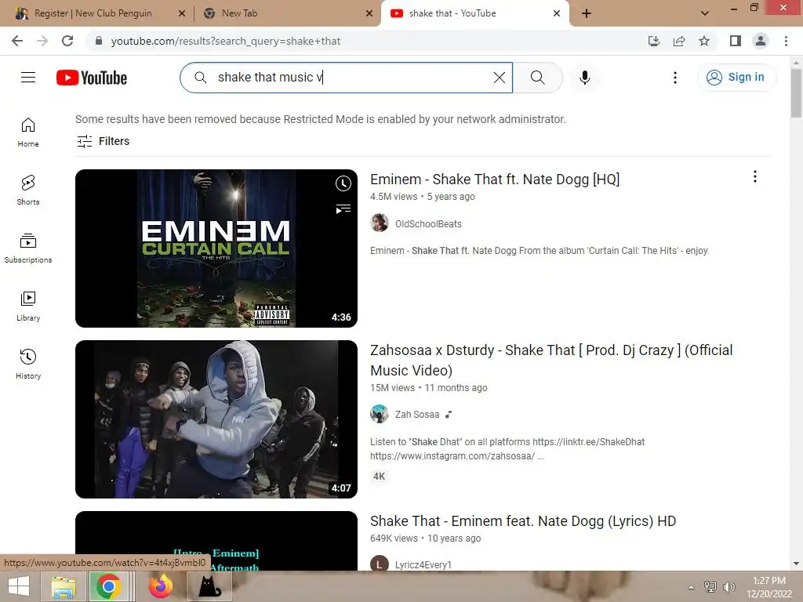Image resolution: width=803 pixels, height=602 pixels.
Task: Share this page icon in address bar
Action: 679,41
